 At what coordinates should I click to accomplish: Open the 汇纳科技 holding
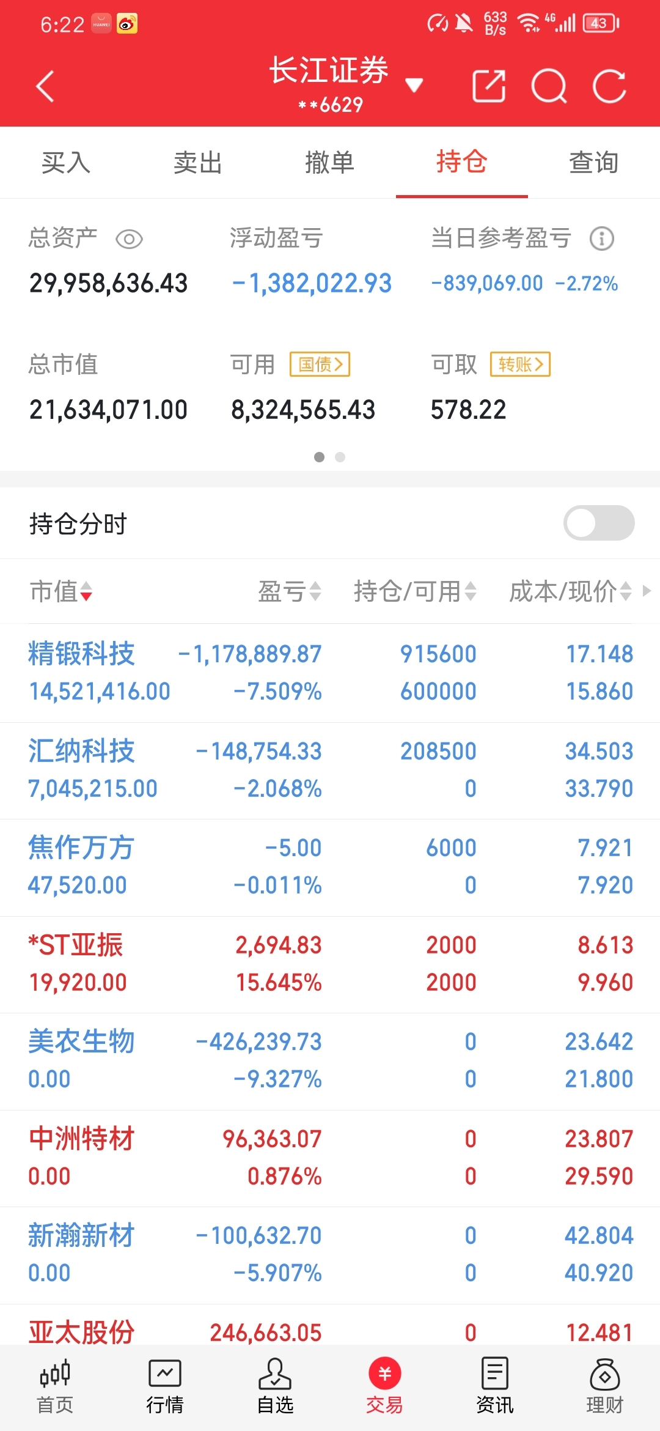330,770
